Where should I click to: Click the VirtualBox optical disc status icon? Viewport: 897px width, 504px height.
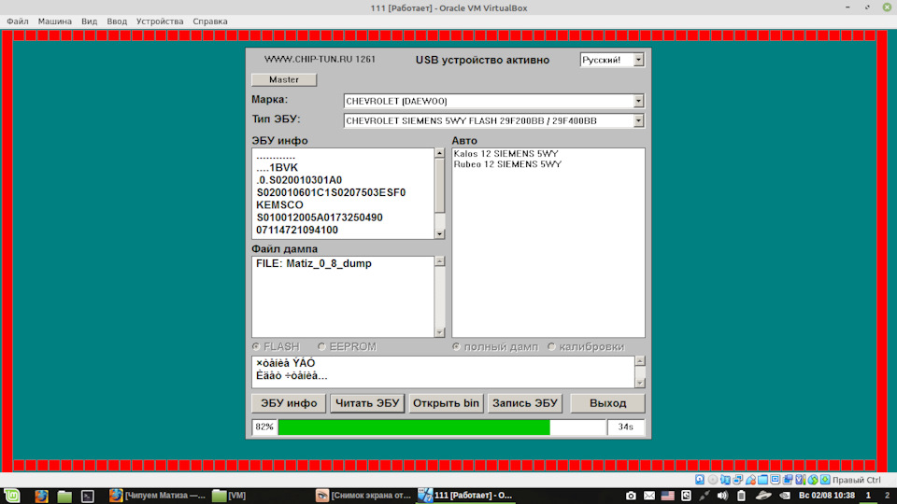(713, 480)
